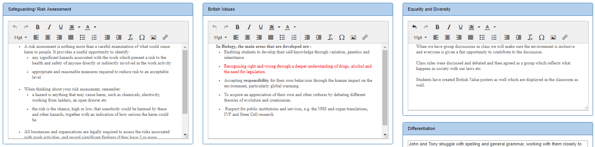
Task: Toggle Bold in Equality and Diversity editor
Action: pyautogui.click(x=438, y=27)
